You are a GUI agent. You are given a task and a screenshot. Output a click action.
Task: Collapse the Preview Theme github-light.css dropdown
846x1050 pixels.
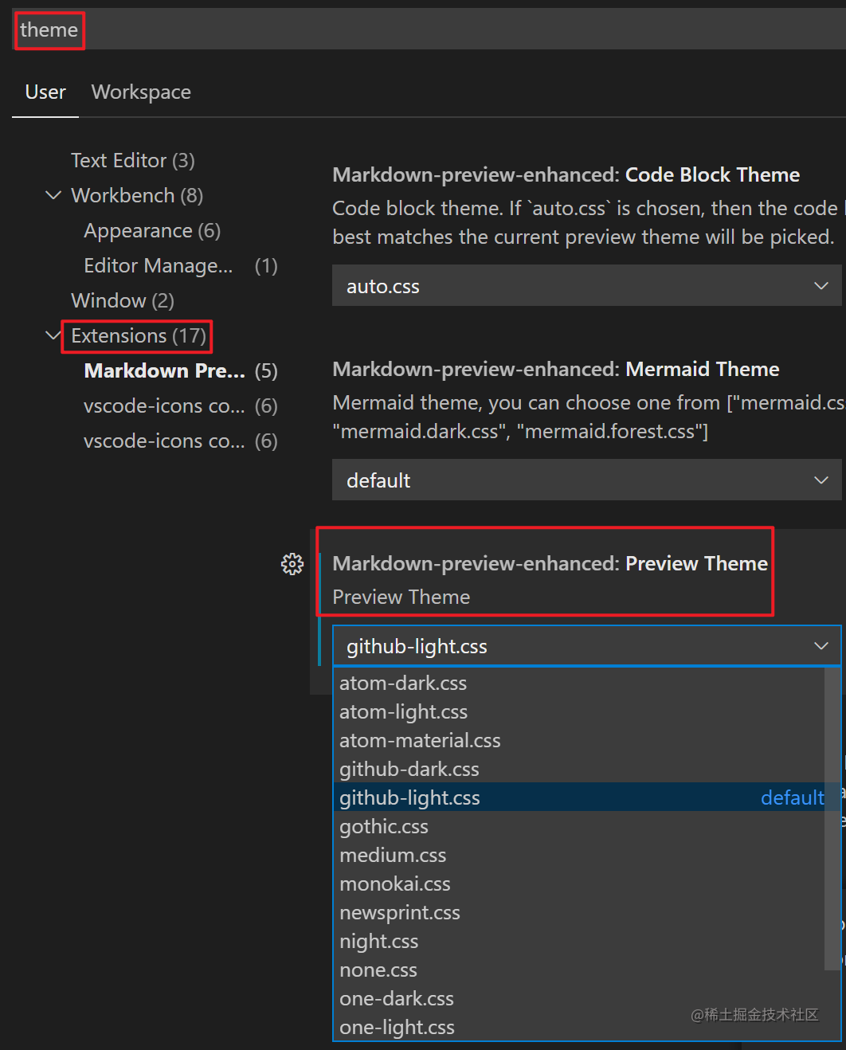tap(586, 646)
